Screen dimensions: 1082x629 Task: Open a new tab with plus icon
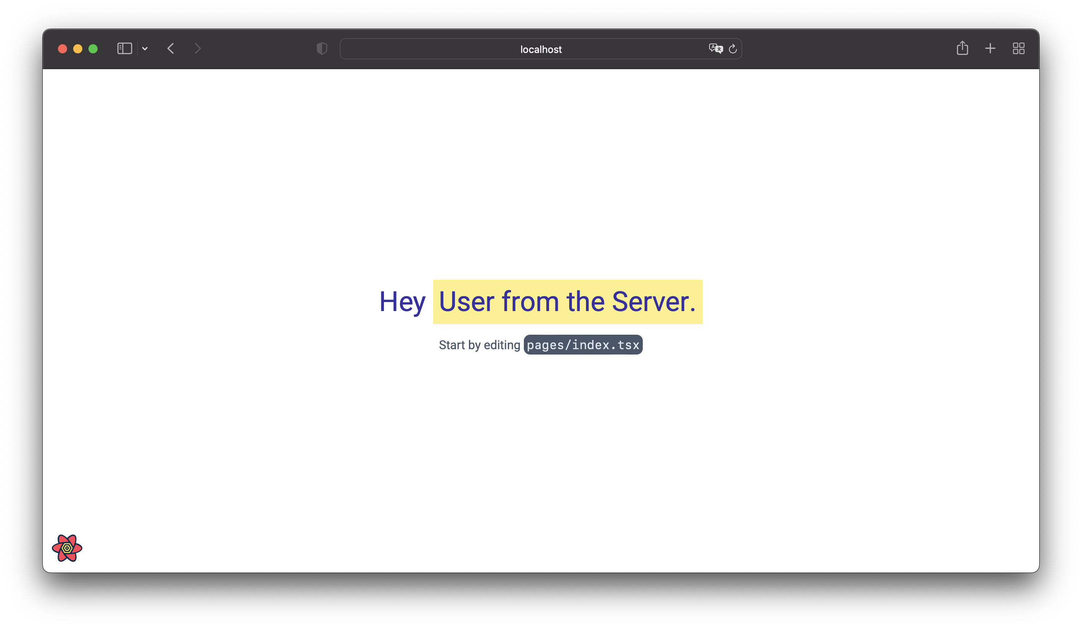click(x=990, y=48)
